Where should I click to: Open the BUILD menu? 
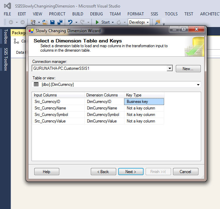click(x=78, y=14)
